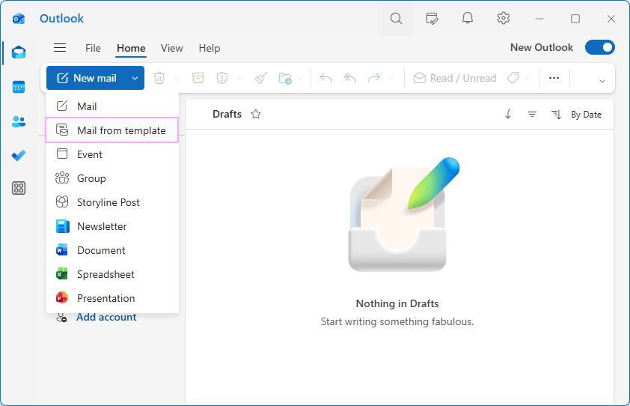The width and height of the screenshot is (630, 406).
Task: Open the File menu
Action: pos(93,48)
